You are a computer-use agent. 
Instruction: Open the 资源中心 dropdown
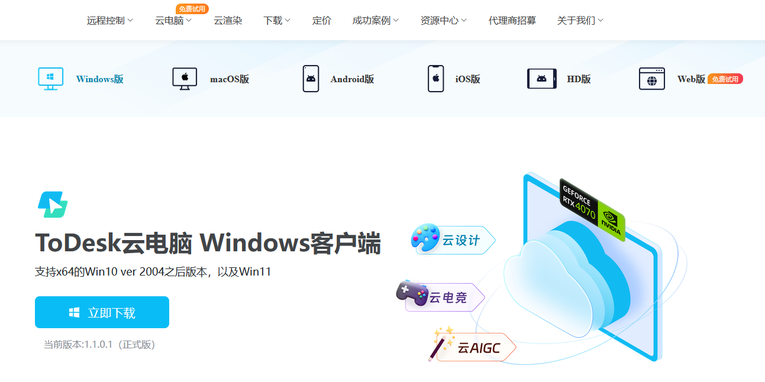click(x=444, y=20)
